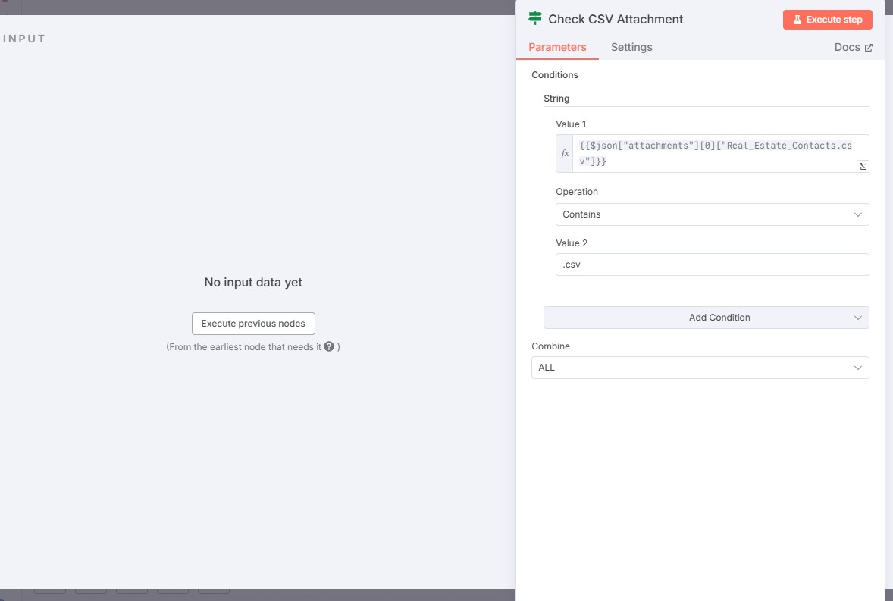
Task: Click the Operation label
Action: pyautogui.click(x=576, y=191)
